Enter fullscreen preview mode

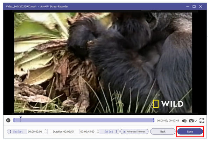tap(202, 121)
